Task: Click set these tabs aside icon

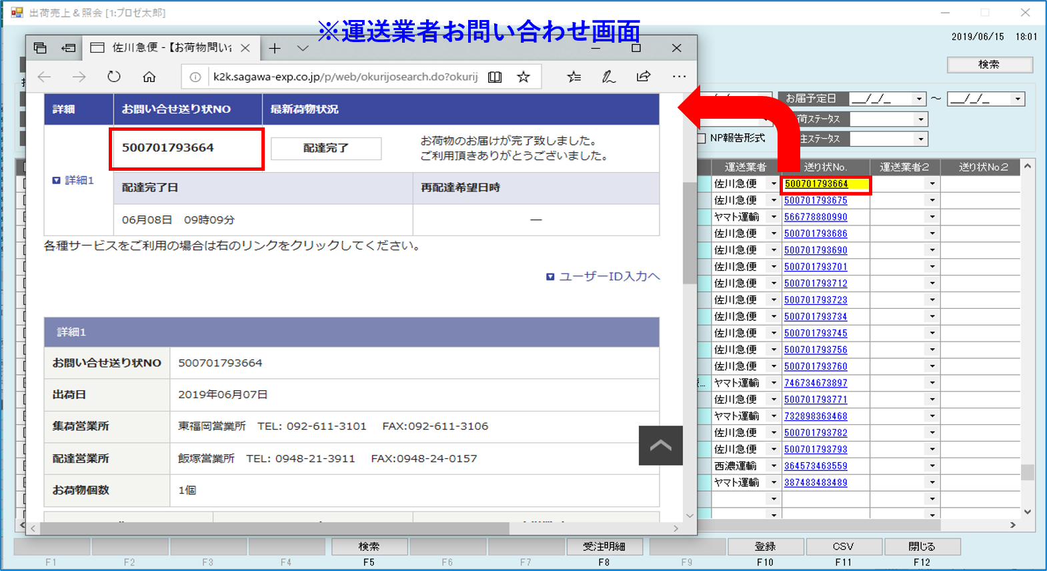Action: click(68, 48)
